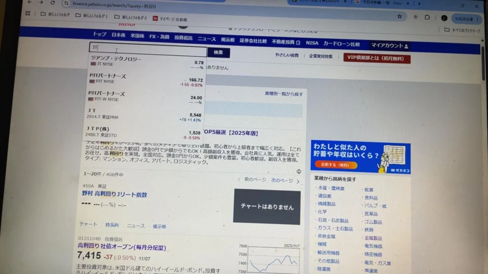Reload the page with the refresh icon

coord(53,3)
